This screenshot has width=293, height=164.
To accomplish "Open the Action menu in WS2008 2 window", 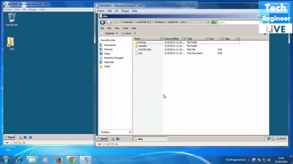I will tap(101, 11).
